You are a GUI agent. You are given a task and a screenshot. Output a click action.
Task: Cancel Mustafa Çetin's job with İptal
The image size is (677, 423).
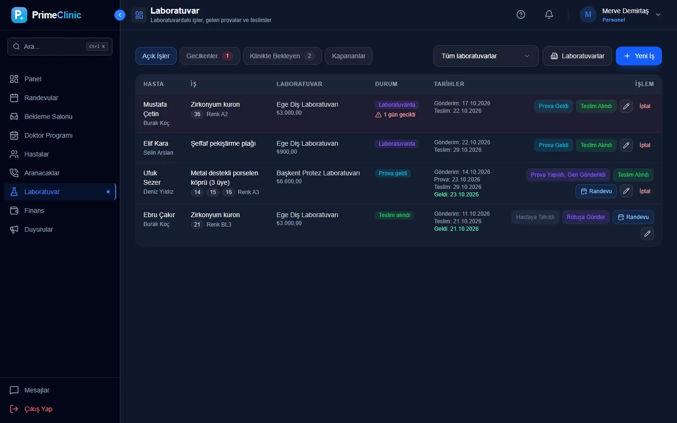(x=645, y=106)
